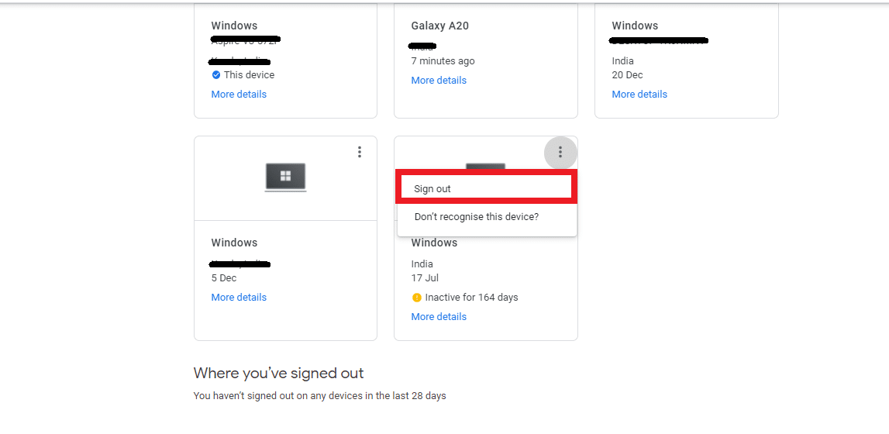This screenshot has height=434, width=889.
Task: Click the Inactive for 164 days label
Action: 472,298
